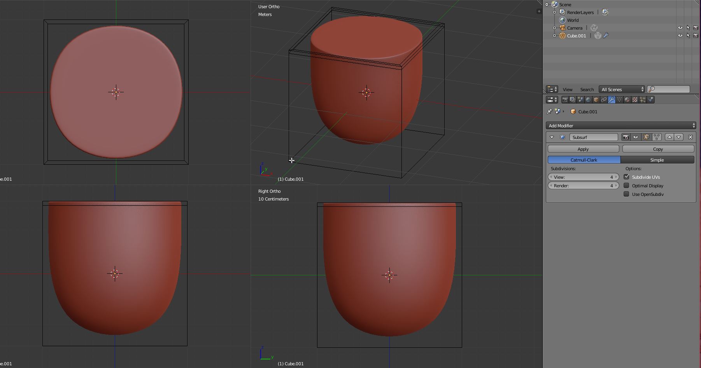The image size is (701, 368).
Task: Open the Mesh Data properties tab (triangle icon)
Action: (x=619, y=100)
